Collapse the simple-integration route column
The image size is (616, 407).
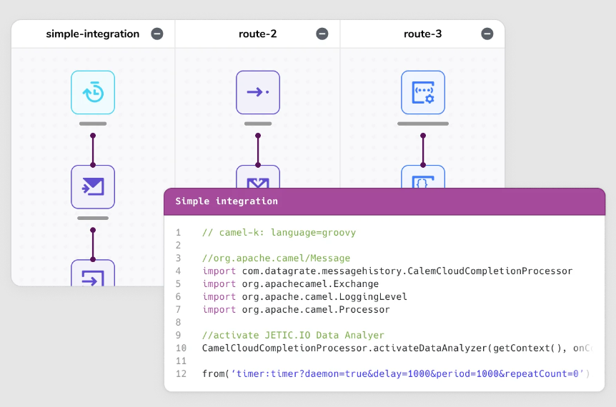click(x=157, y=34)
